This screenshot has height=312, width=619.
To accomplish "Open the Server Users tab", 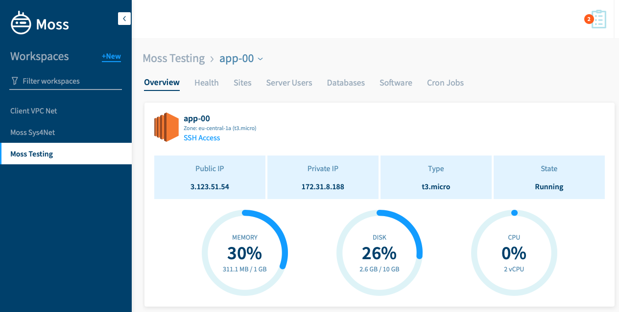I will click(x=289, y=83).
